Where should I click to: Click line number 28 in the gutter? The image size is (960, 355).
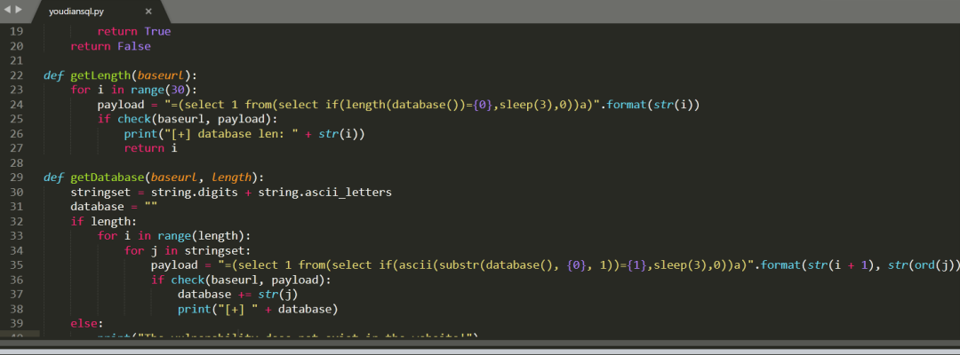pyautogui.click(x=17, y=163)
